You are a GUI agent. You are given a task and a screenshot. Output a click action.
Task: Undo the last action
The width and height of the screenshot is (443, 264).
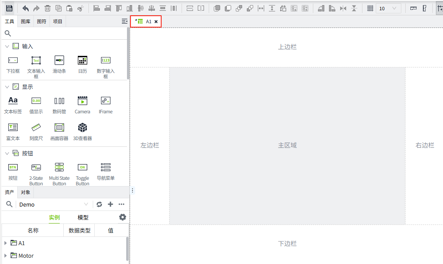click(x=26, y=8)
